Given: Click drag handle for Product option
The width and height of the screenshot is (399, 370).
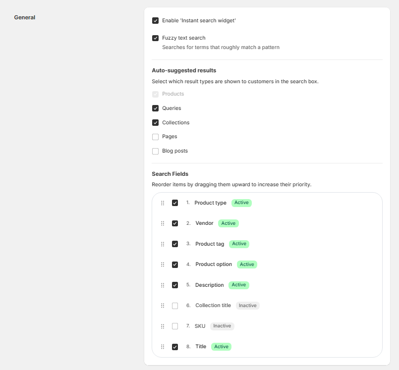Looking at the screenshot, I should pyautogui.click(x=163, y=264).
